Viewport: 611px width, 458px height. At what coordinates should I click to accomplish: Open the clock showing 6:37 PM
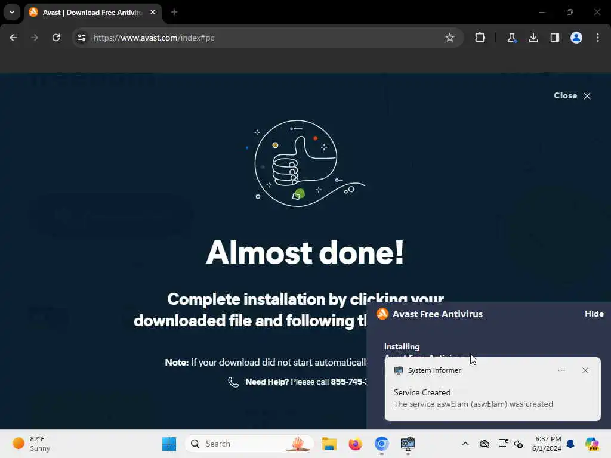click(x=547, y=444)
